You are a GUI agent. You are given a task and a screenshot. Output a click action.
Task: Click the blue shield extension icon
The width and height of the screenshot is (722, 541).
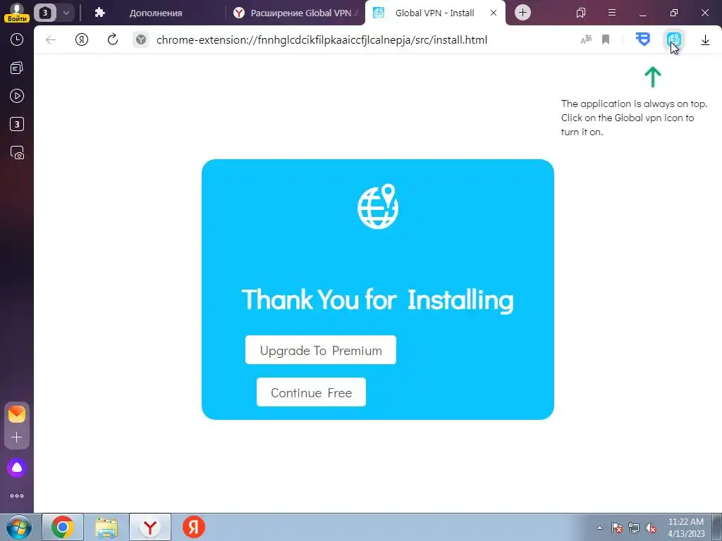coord(643,39)
